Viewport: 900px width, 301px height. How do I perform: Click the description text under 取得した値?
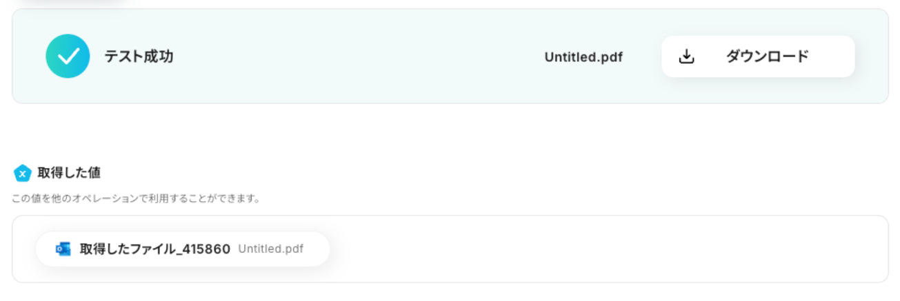tap(136, 198)
